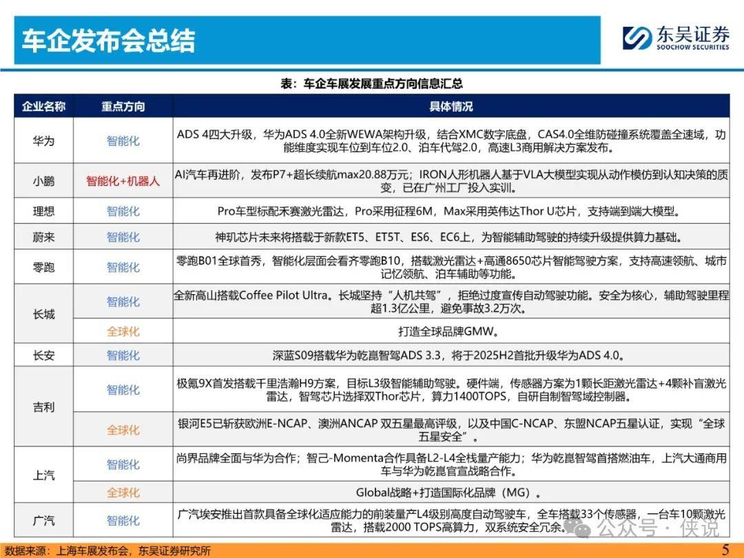Viewport: 744px width, 558px height.
Task: Select the 零跑 company cell
Action: click(x=43, y=267)
